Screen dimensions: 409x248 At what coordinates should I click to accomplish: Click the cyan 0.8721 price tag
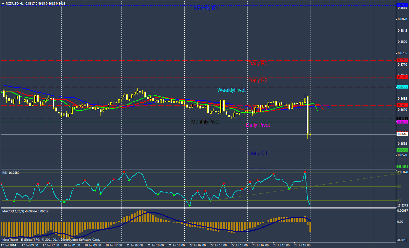point(402,87)
